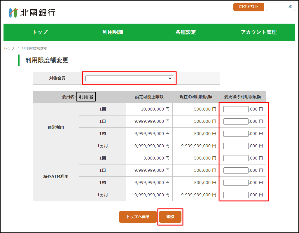The image size is (299, 233).
Task: Click the ログアウト button
Action: [x=249, y=7]
